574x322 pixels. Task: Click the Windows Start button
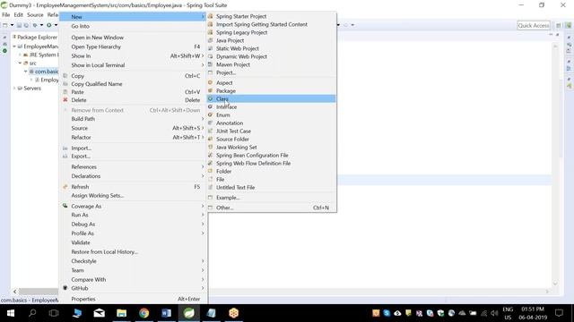[x=11, y=313]
